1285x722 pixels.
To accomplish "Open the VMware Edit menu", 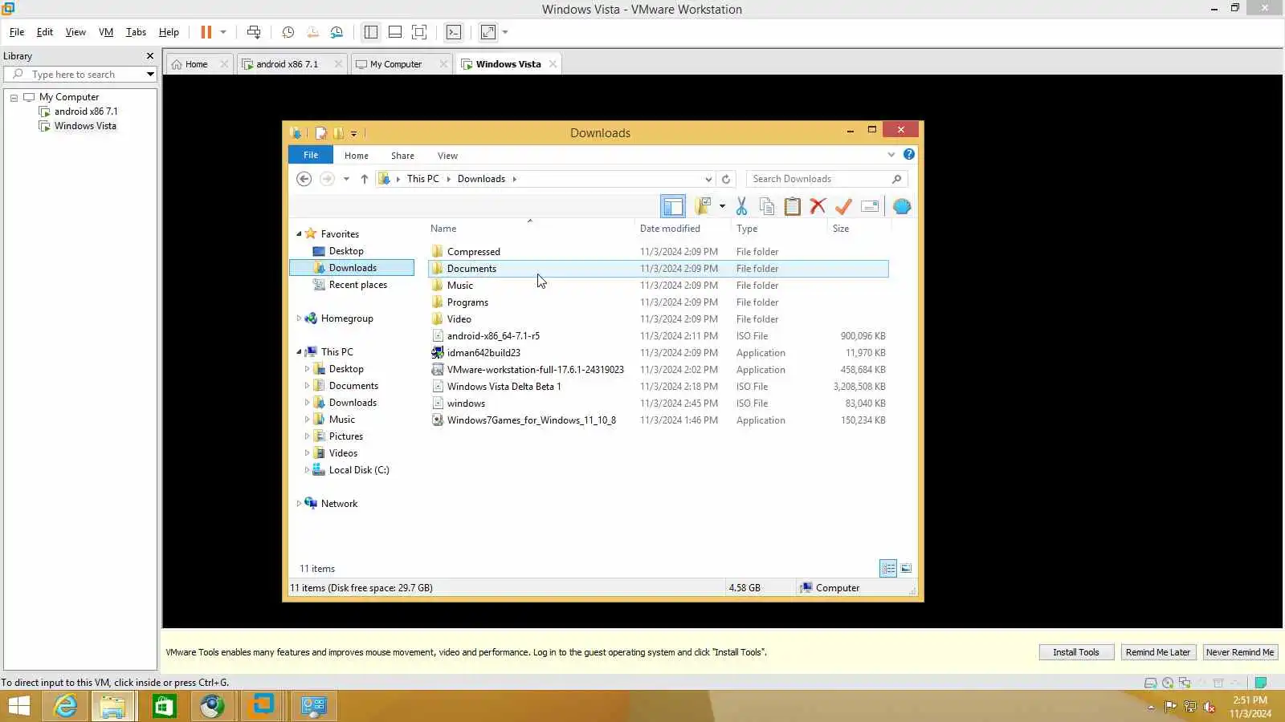I will [45, 32].
